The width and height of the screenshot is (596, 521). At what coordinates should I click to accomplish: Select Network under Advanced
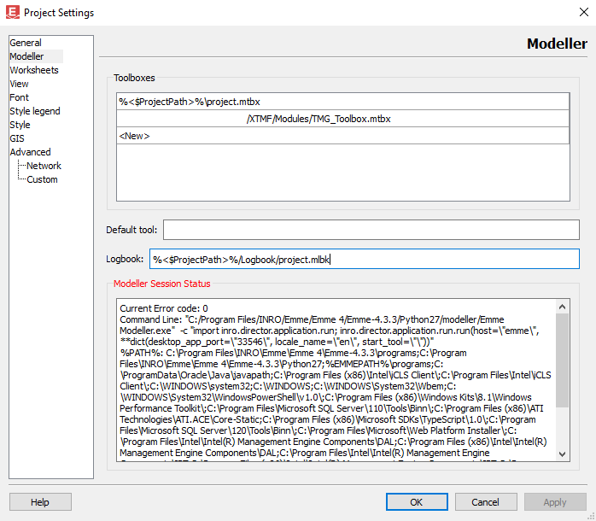(x=44, y=166)
